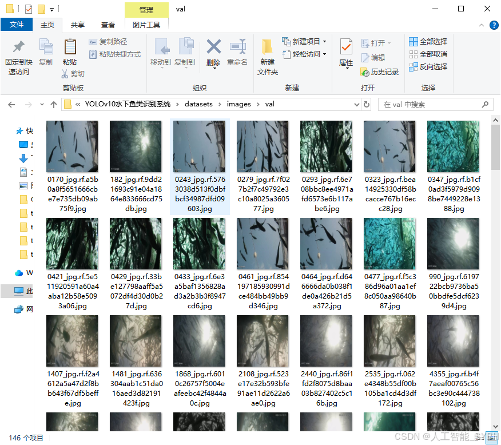The image size is (501, 445).
Task: Click quick access toolbar properties icon
Action: tap(29, 9)
